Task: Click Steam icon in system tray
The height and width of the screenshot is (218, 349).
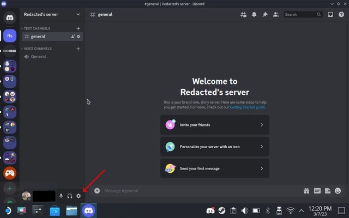Action: point(222,210)
